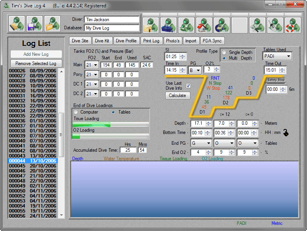
Task: Click the diver with open folder icon
Action: (53, 24)
